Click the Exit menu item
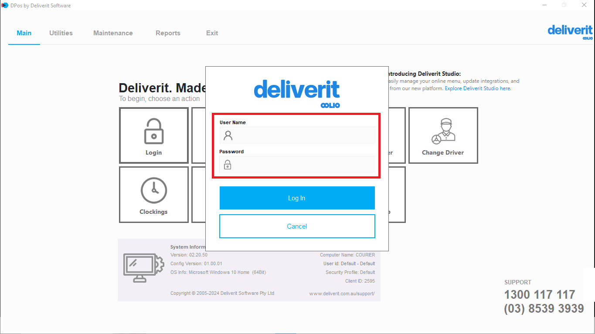This screenshot has width=595, height=334. point(212,33)
